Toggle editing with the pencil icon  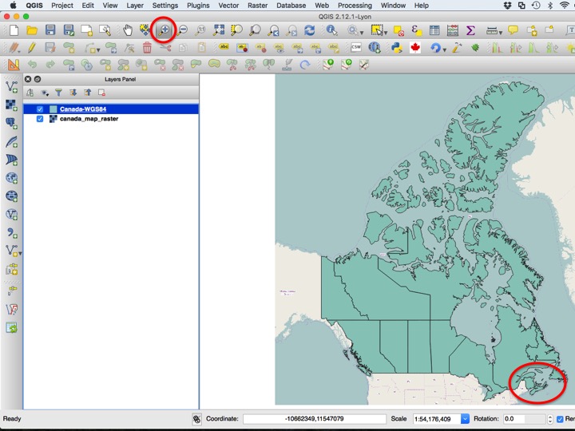click(x=32, y=47)
